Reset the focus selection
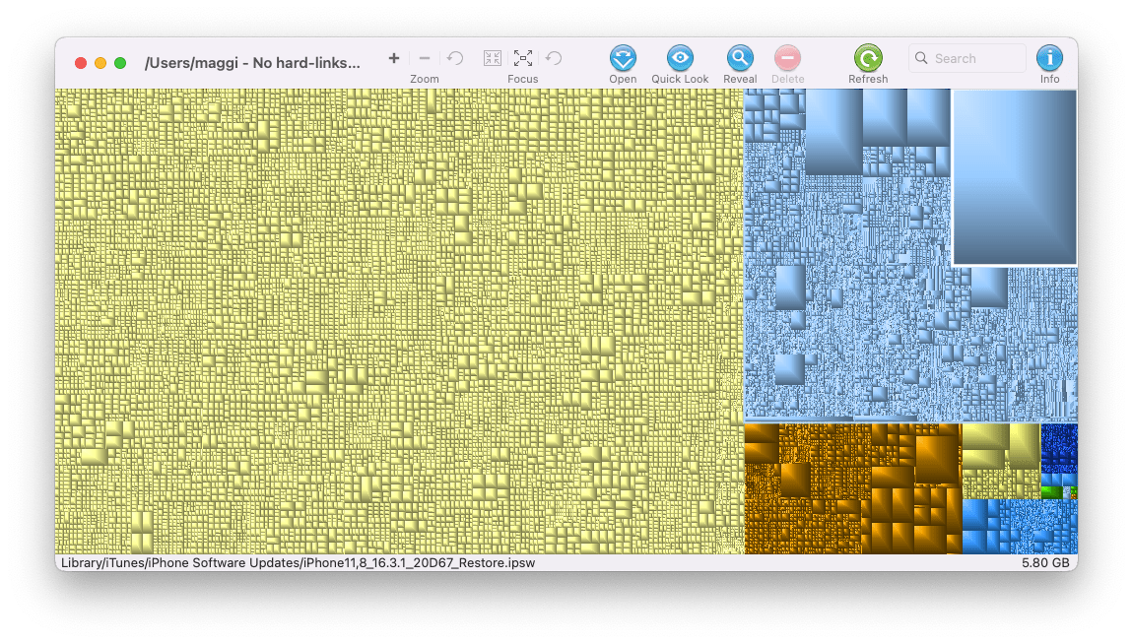 (554, 58)
